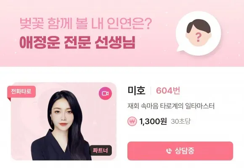The height and width of the screenshot is (168, 244).
Task: Click the 604번 counselor number
Action: pyautogui.click(x=168, y=90)
